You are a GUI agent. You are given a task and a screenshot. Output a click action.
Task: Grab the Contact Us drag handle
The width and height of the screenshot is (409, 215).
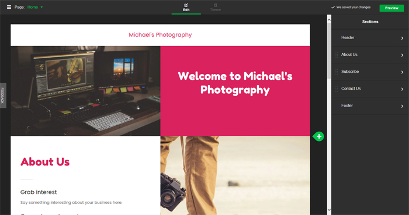click(x=337, y=89)
